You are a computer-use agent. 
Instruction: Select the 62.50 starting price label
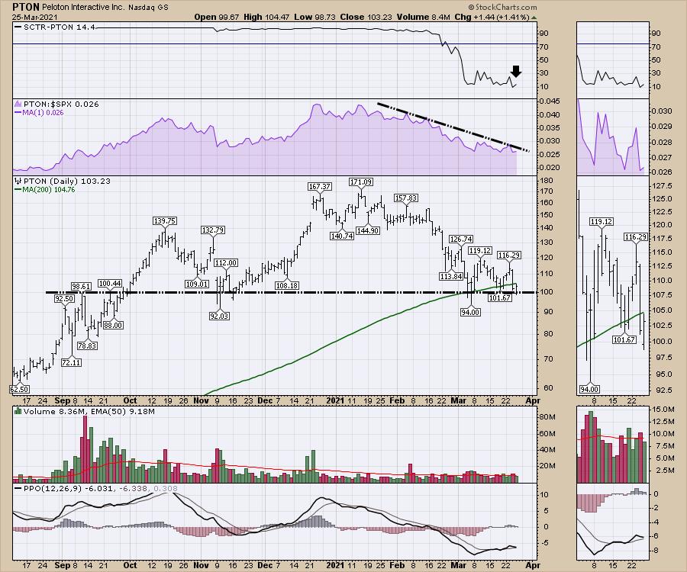coord(21,389)
